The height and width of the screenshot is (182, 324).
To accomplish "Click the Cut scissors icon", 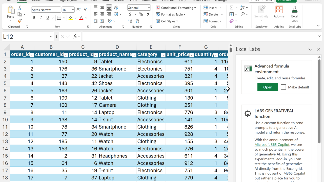I will (20, 8).
